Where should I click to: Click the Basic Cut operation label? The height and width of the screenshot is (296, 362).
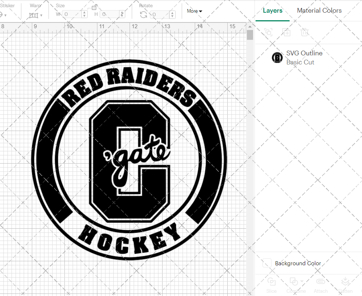300,62
